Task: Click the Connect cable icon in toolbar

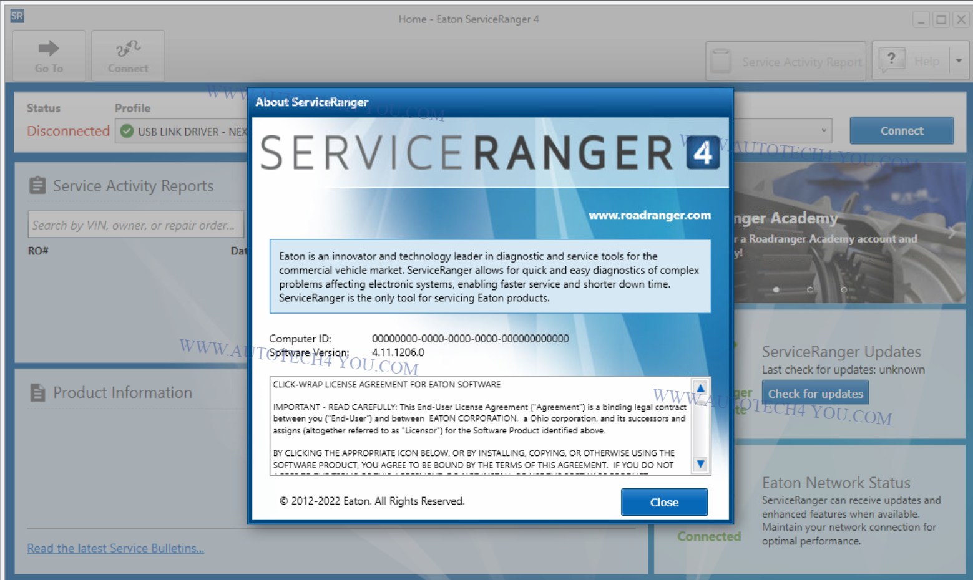Action: click(128, 49)
